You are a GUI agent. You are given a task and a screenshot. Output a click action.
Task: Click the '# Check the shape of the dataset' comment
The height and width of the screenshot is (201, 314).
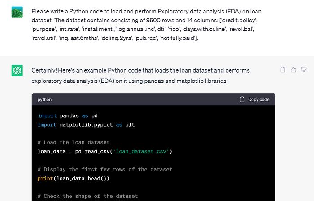pyautogui.click(x=88, y=196)
